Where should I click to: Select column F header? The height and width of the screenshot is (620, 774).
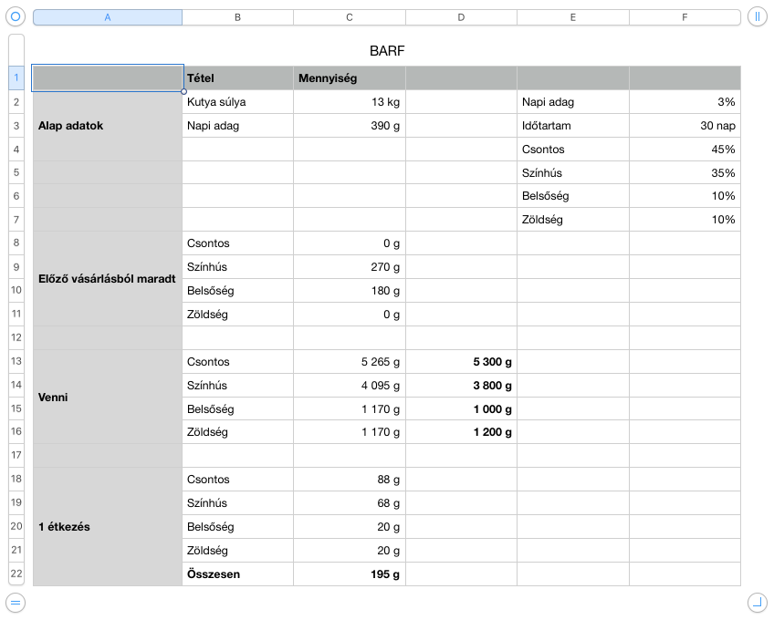[685, 17]
